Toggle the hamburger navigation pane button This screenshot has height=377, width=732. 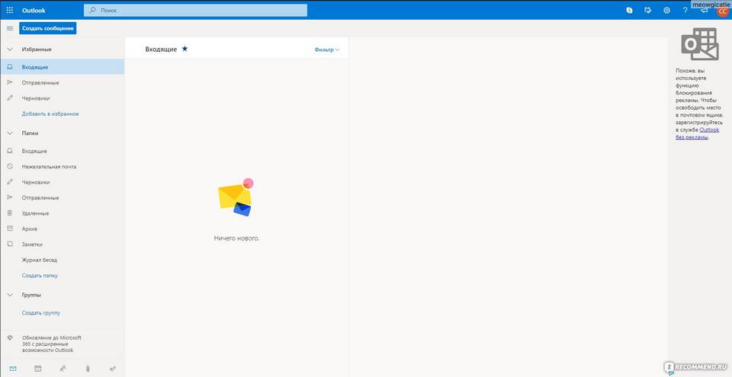tap(10, 28)
